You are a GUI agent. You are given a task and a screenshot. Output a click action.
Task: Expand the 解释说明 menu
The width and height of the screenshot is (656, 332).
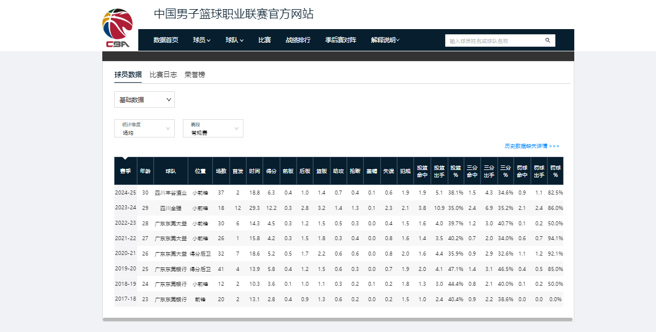(385, 41)
